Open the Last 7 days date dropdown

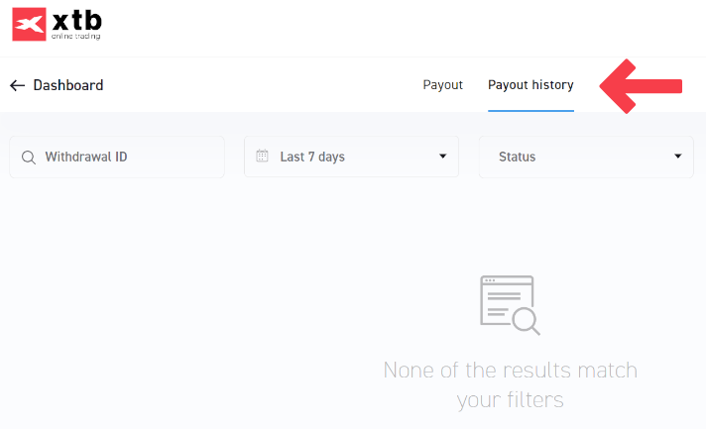click(351, 157)
